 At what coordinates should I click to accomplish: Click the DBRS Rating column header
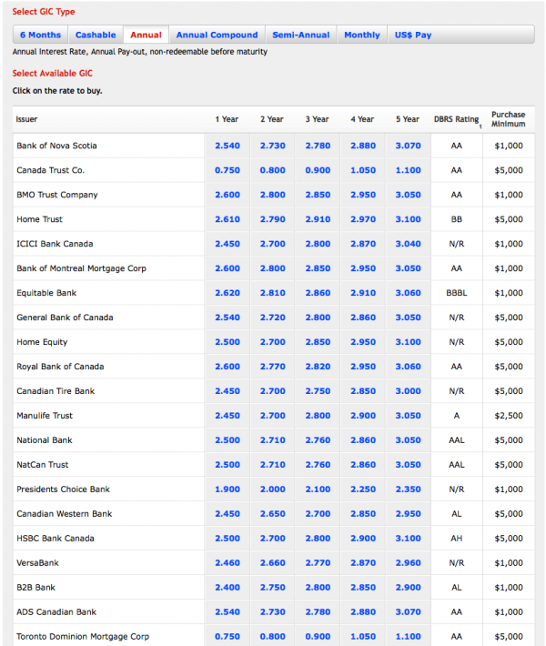[x=457, y=119]
